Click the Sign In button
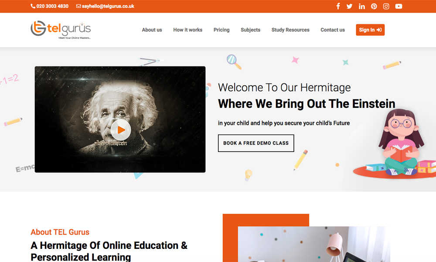 370,30
